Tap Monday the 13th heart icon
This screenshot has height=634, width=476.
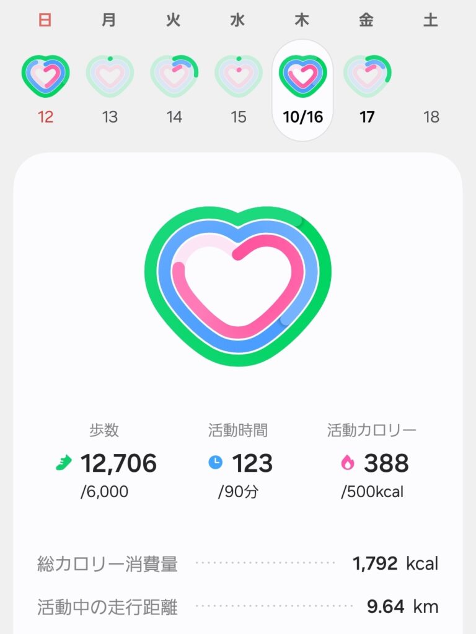pos(110,76)
